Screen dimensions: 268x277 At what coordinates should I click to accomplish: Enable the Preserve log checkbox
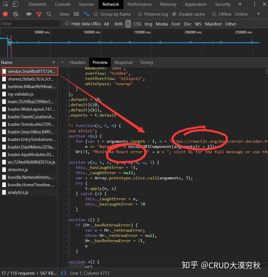(140, 14)
